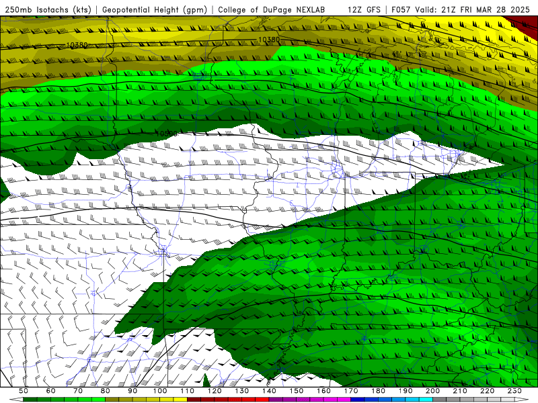Click the 110 tick label on the colorbar
Image resolution: width=538 pixels, height=403 pixels.
point(187,391)
